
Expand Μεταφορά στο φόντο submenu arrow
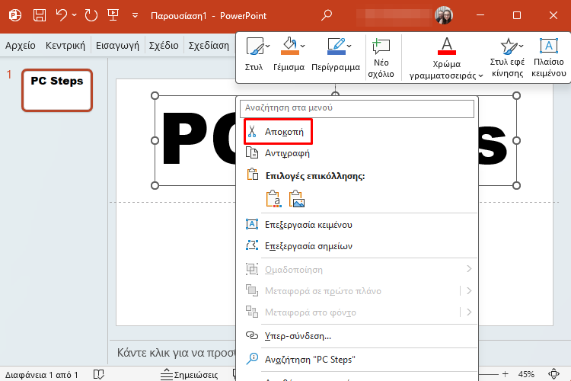pyautogui.click(x=469, y=312)
